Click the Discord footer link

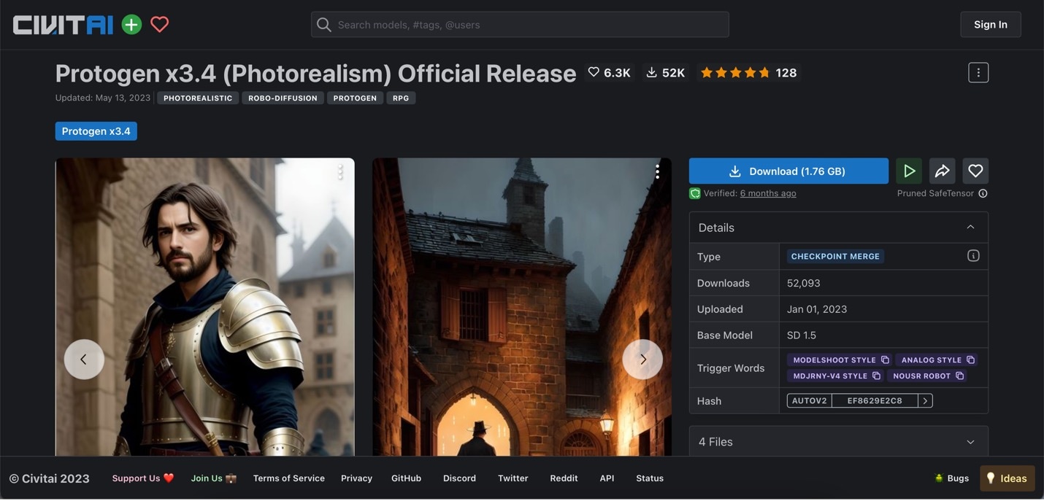point(459,478)
